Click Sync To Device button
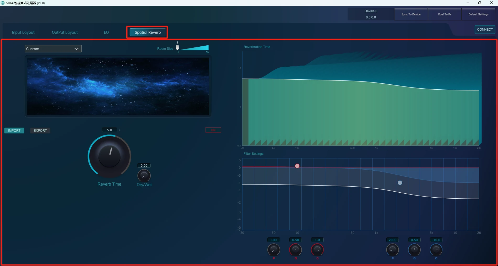498x266 pixels. [x=411, y=14]
